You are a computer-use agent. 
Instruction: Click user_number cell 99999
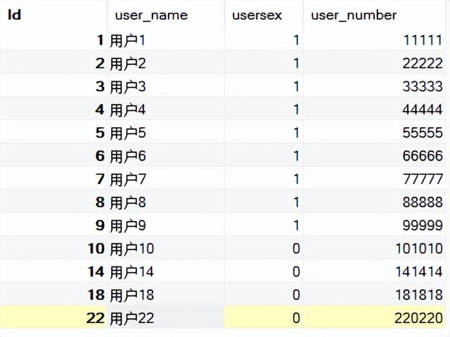[x=374, y=225]
